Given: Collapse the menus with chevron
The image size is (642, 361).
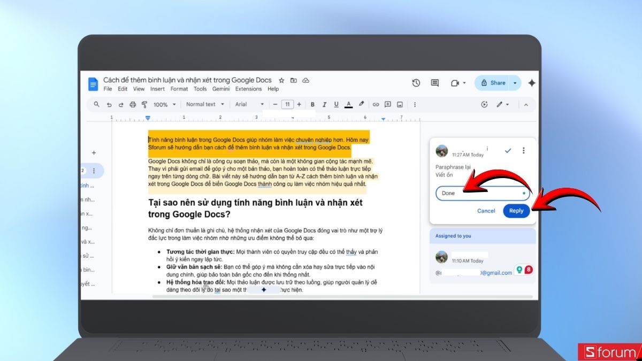Looking at the screenshot, I should [525, 104].
